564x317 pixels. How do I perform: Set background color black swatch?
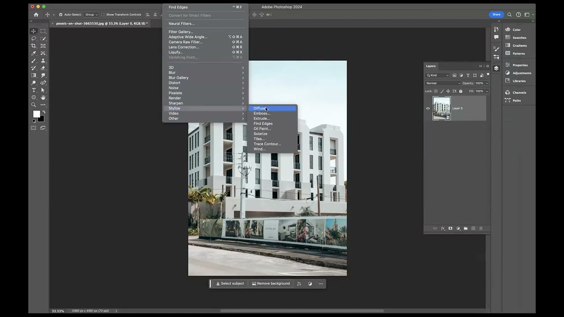click(x=41, y=119)
